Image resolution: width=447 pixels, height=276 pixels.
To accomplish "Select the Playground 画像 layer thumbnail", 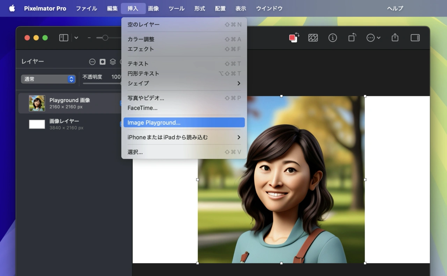I will click(x=37, y=103).
